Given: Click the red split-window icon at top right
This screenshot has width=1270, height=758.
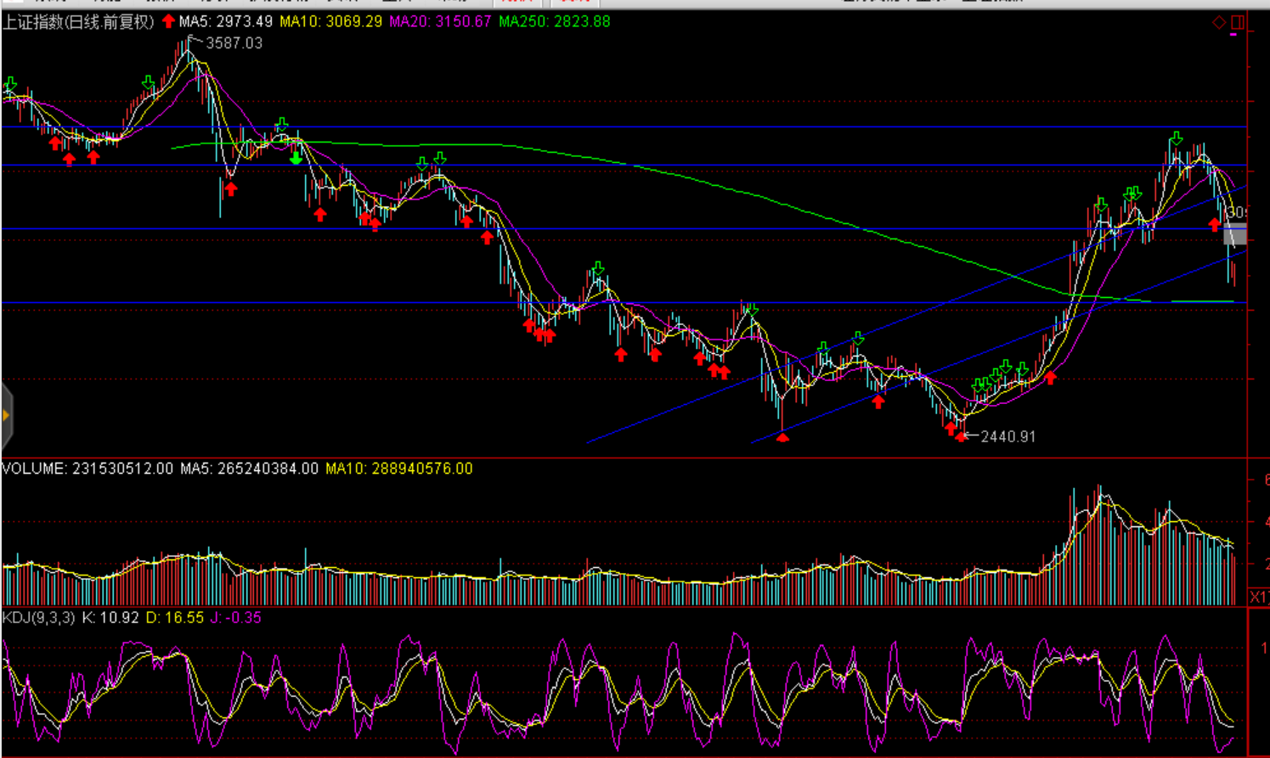Looking at the screenshot, I should point(1237,22).
